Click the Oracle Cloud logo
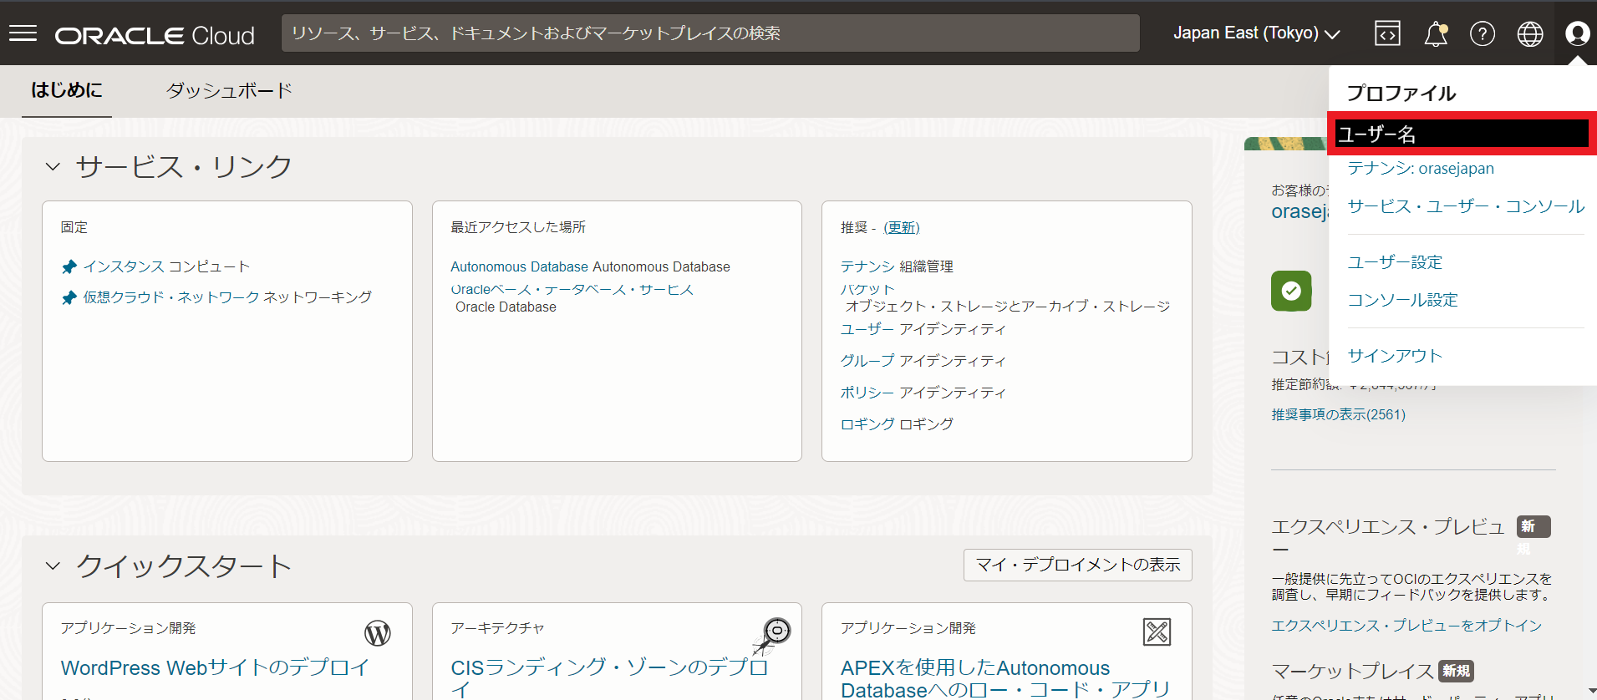This screenshot has height=700, width=1597. click(x=155, y=35)
